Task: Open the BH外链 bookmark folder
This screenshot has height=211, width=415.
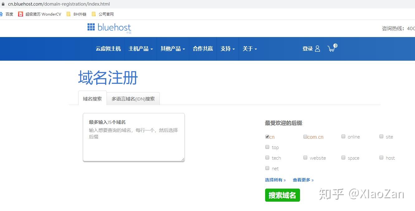Action: click(76, 14)
